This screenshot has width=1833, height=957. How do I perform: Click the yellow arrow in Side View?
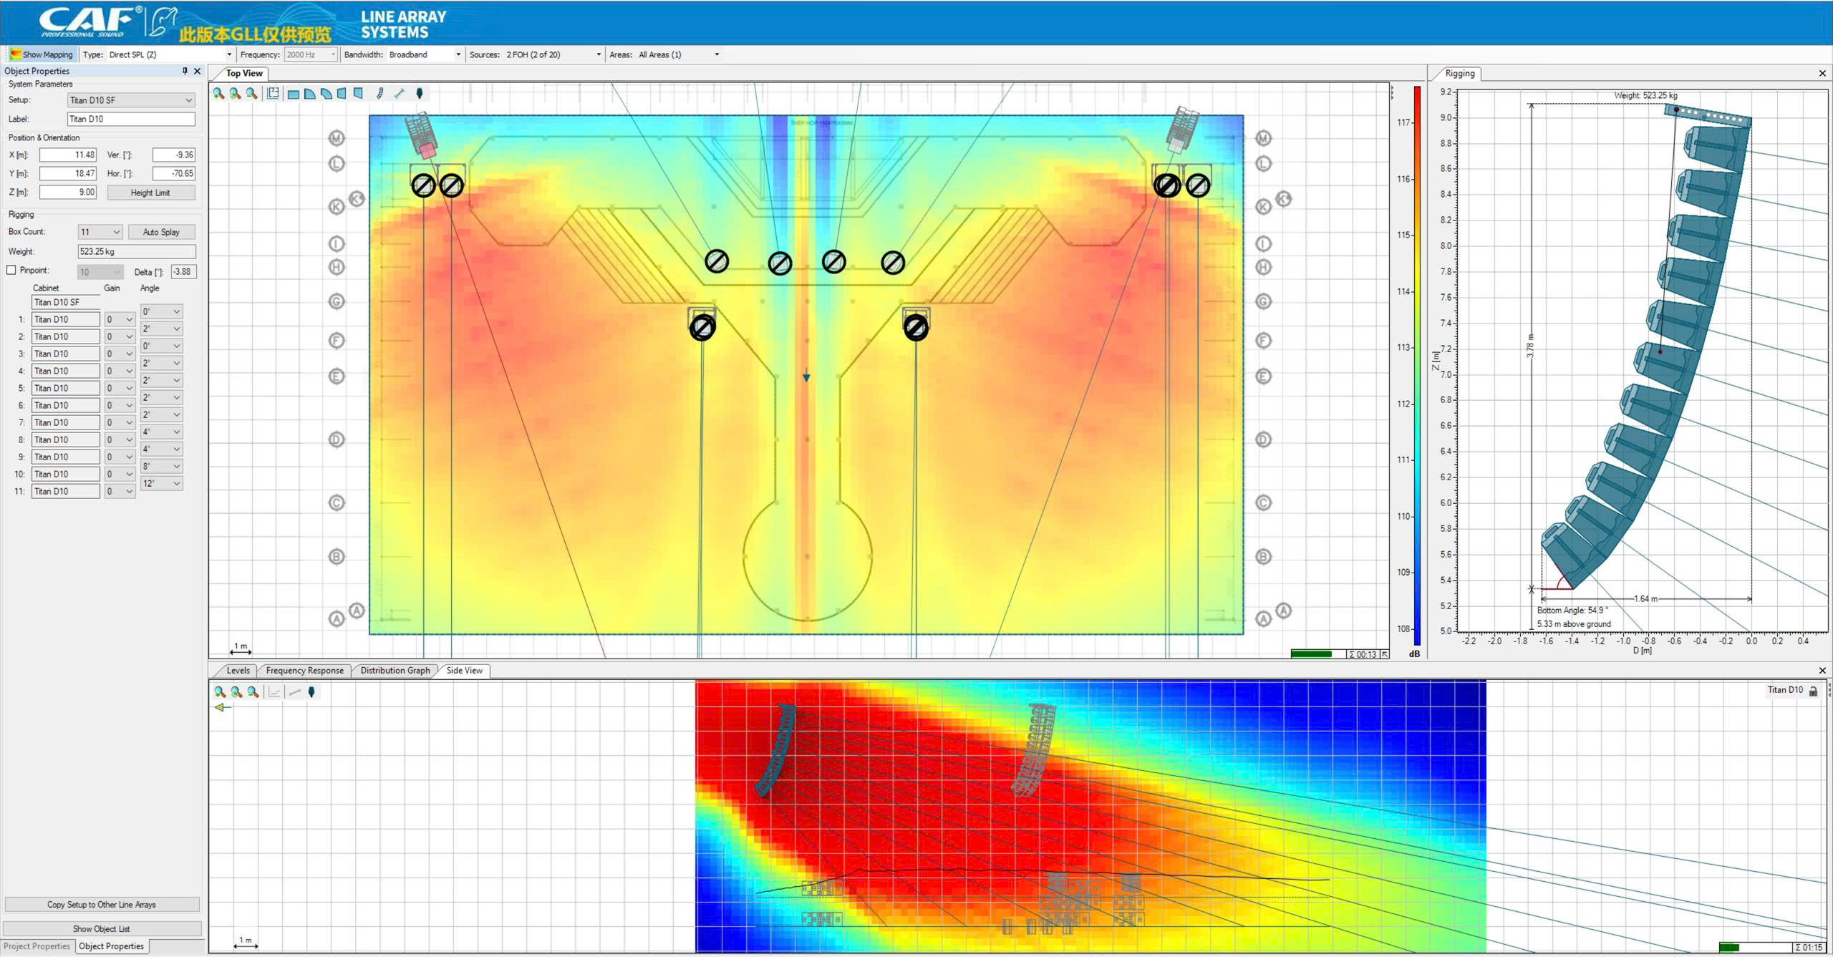(223, 708)
